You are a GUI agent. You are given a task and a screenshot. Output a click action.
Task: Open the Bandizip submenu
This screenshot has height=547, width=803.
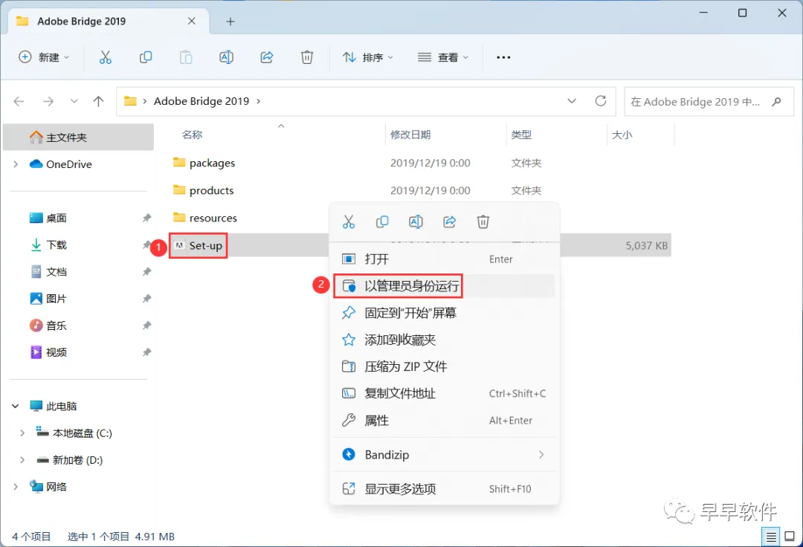click(445, 455)
